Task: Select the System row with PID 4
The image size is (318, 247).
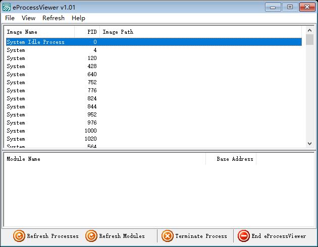Action: pos(154,50)
